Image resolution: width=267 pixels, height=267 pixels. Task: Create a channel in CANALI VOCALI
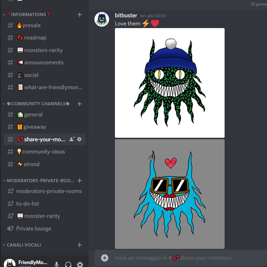click(x=79, y=245)
